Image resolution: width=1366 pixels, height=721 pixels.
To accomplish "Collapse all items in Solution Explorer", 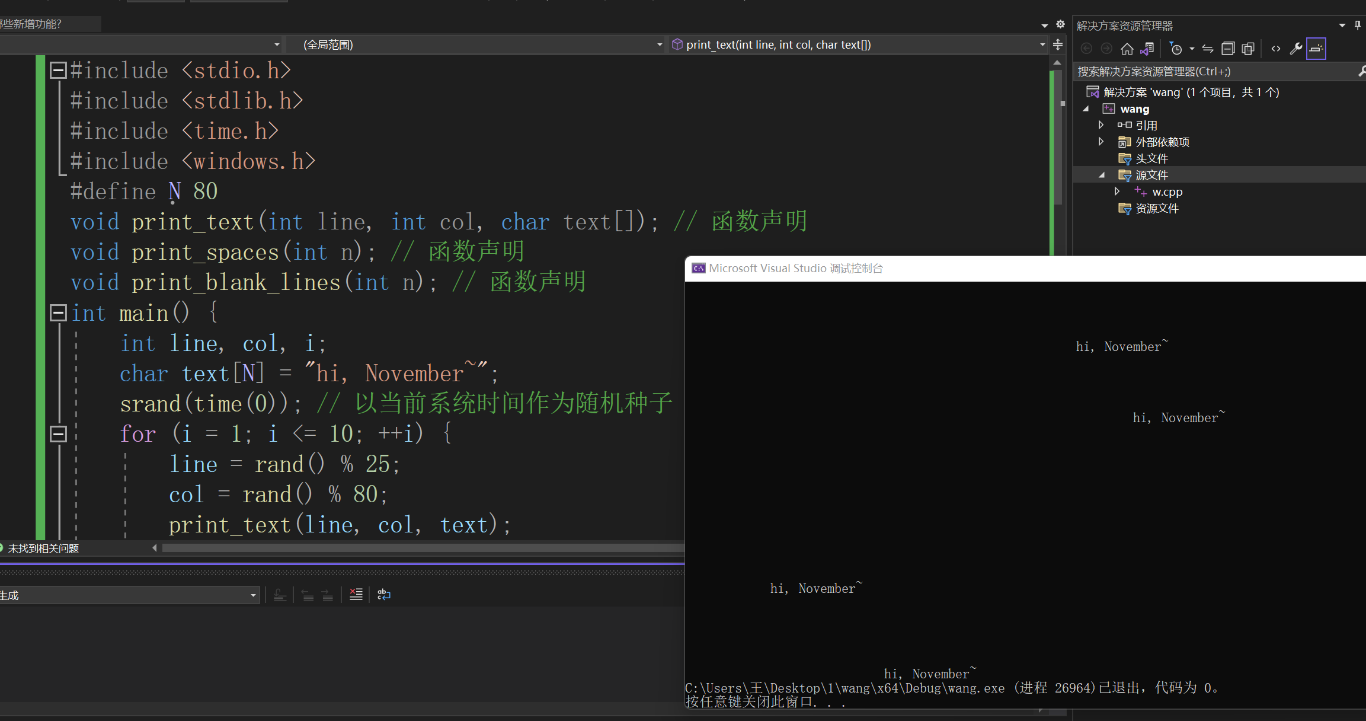I will (1228, 49).
